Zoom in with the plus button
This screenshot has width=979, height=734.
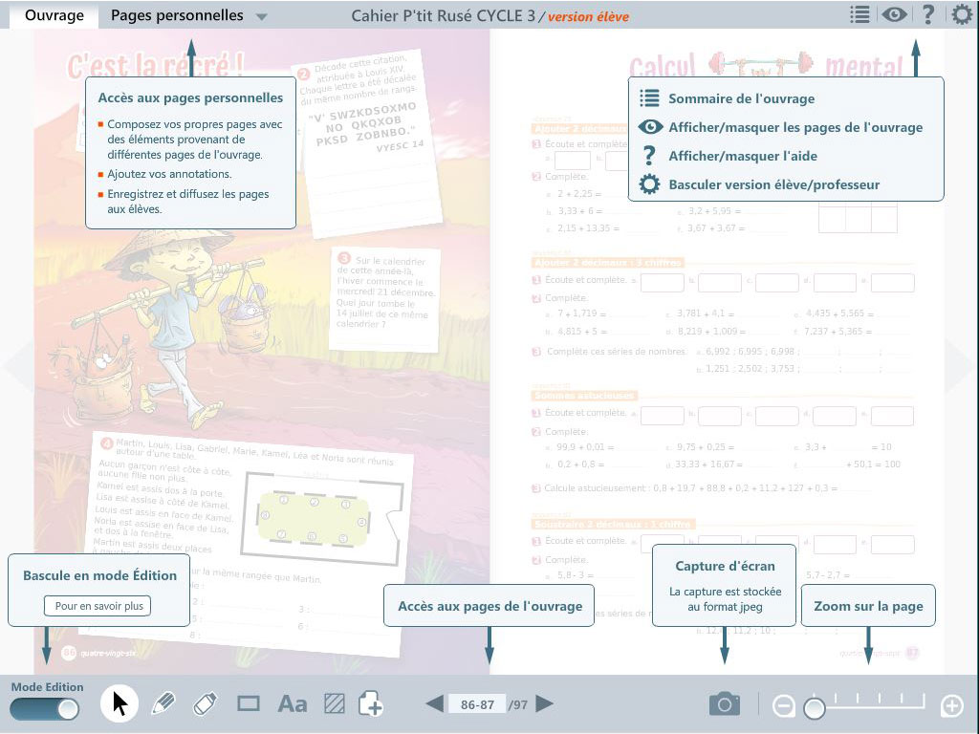point(951,706)
